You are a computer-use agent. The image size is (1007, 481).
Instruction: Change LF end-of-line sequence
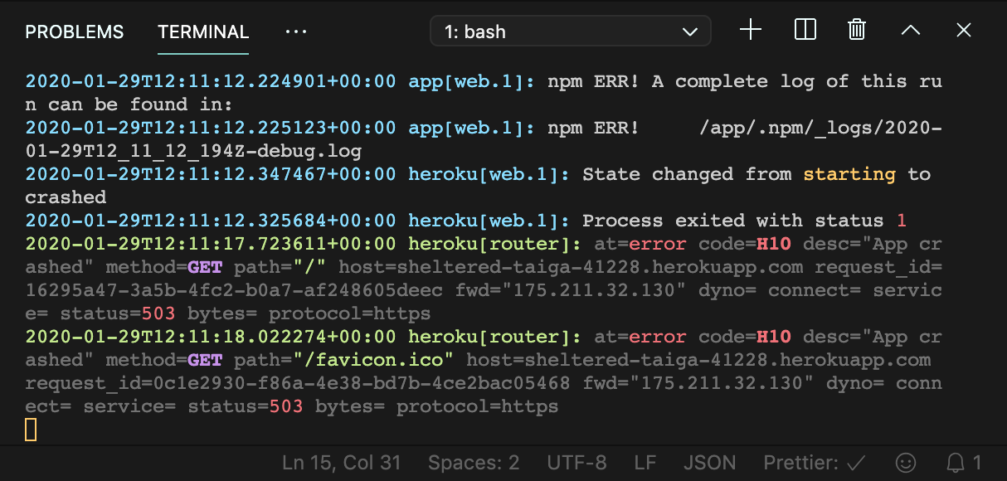(x=645, y=463)
